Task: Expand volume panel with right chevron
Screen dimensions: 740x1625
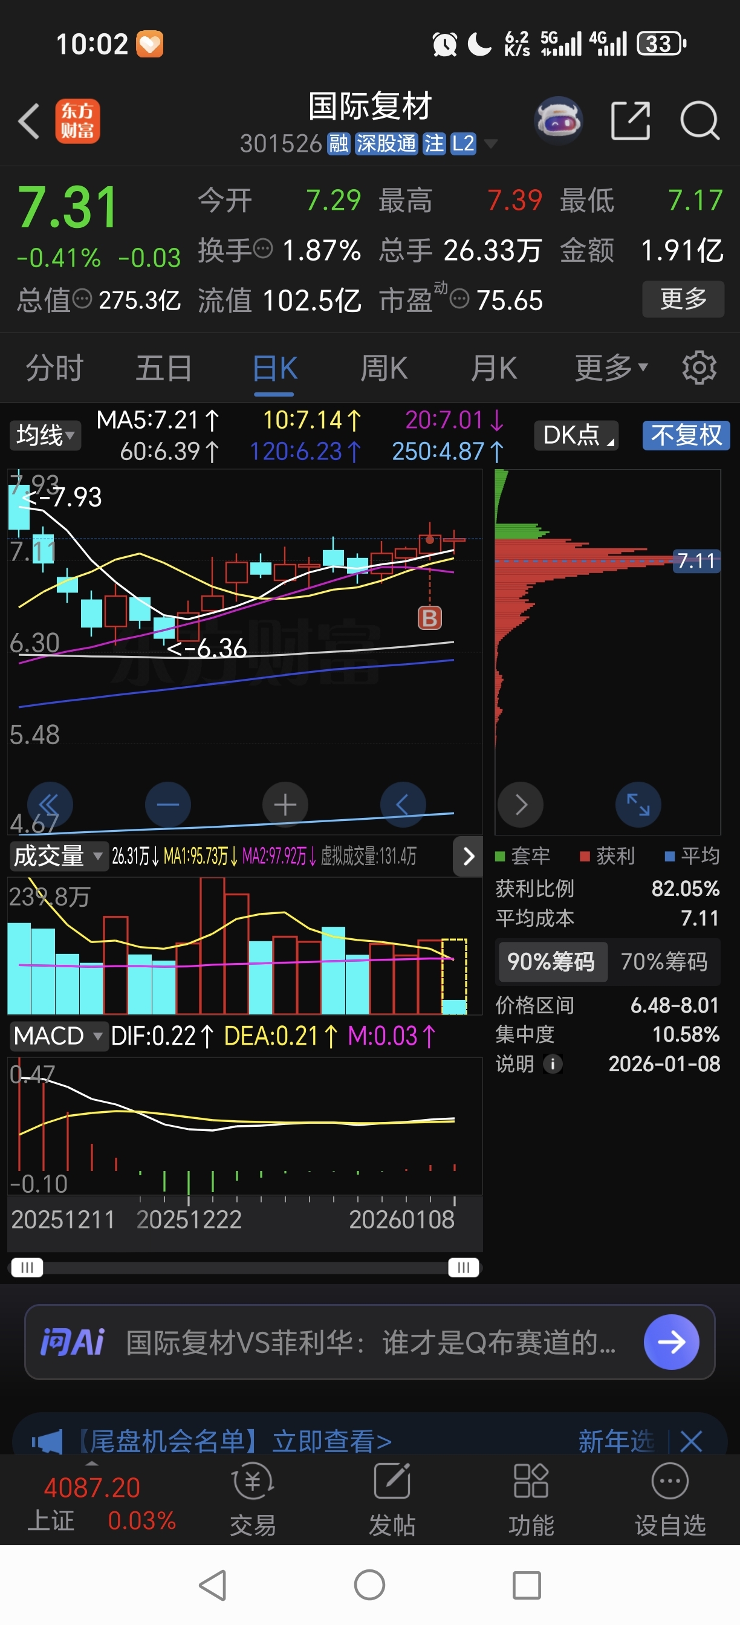Action: pos(468,856)
